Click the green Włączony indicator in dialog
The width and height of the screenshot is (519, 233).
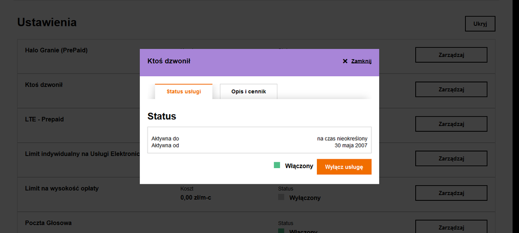click(277, 166)
